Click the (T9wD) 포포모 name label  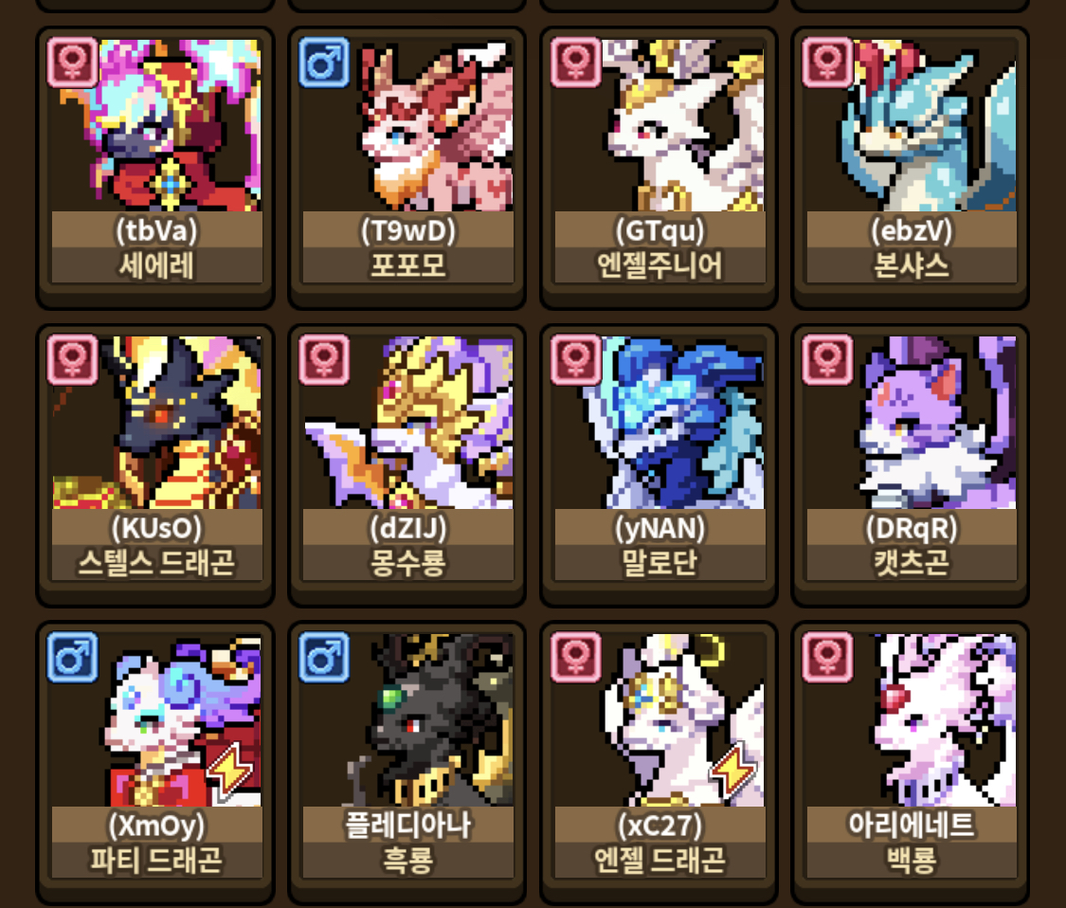[x=407, y=247]
